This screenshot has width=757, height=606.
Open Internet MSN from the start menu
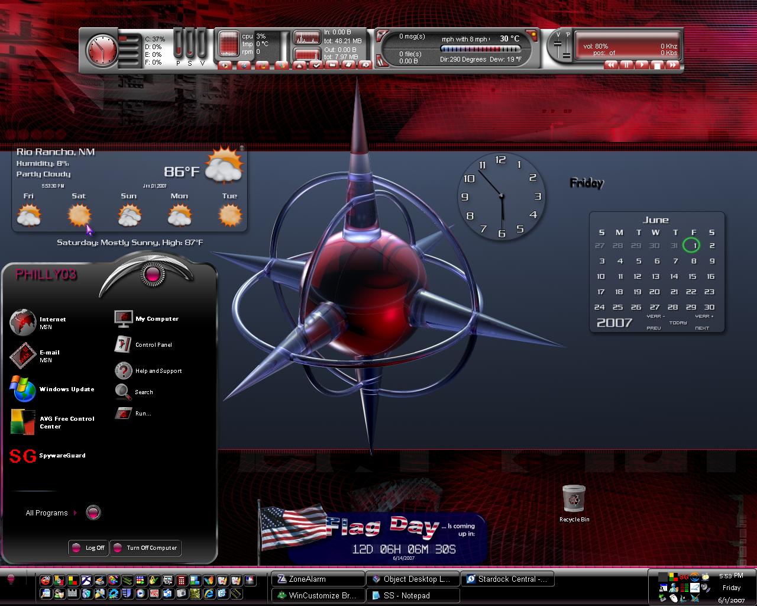(38, 323)
